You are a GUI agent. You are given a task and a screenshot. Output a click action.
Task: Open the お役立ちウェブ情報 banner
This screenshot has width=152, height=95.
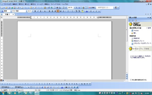(140, 49)
